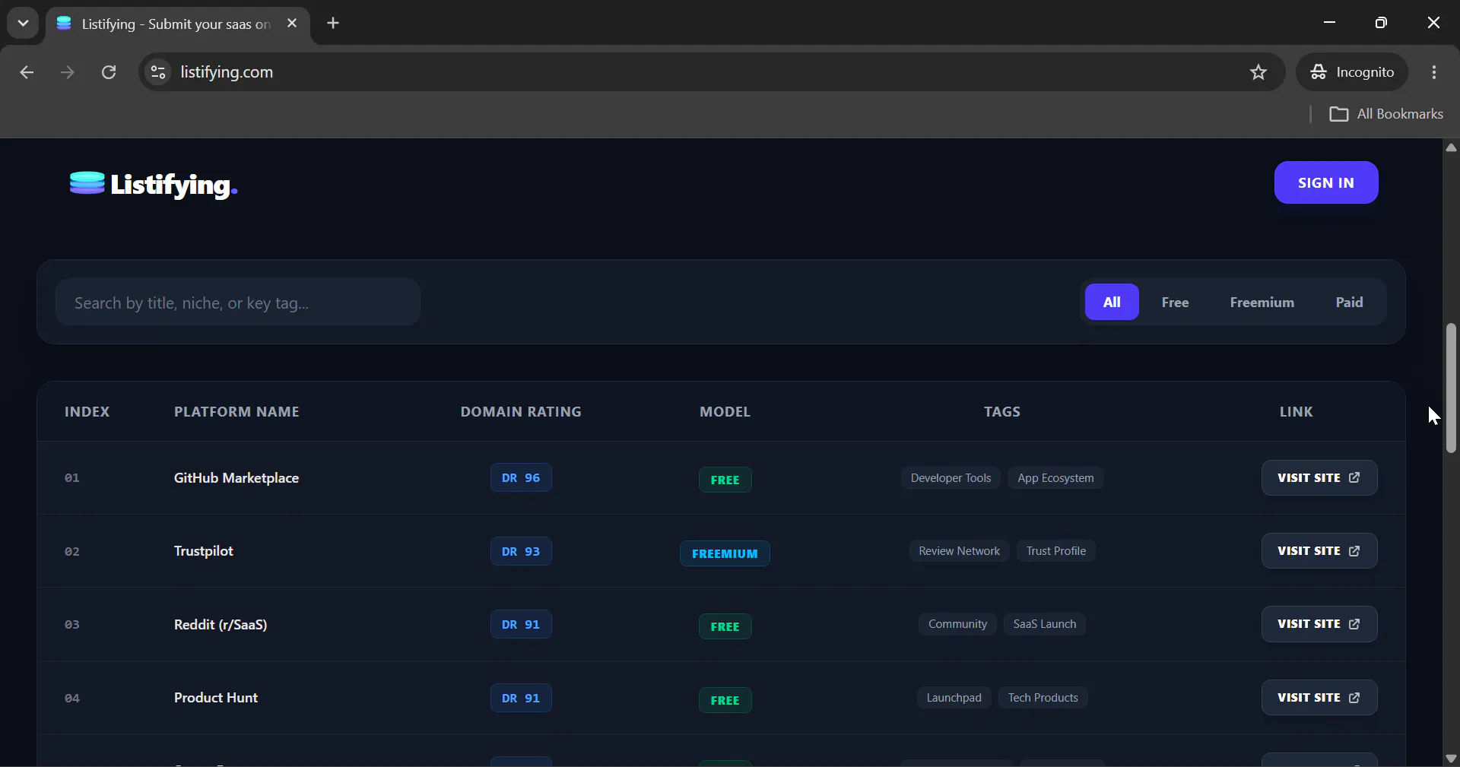Click the DR 96 rating badge

[x=521, y=478]
